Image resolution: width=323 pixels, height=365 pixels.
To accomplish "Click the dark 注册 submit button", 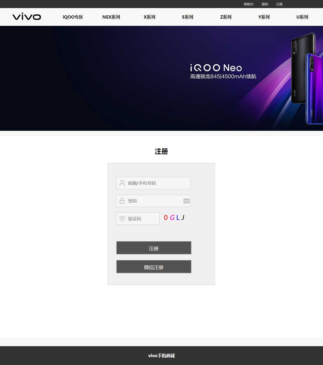I will pyautogui.click(x=154, y=248).
